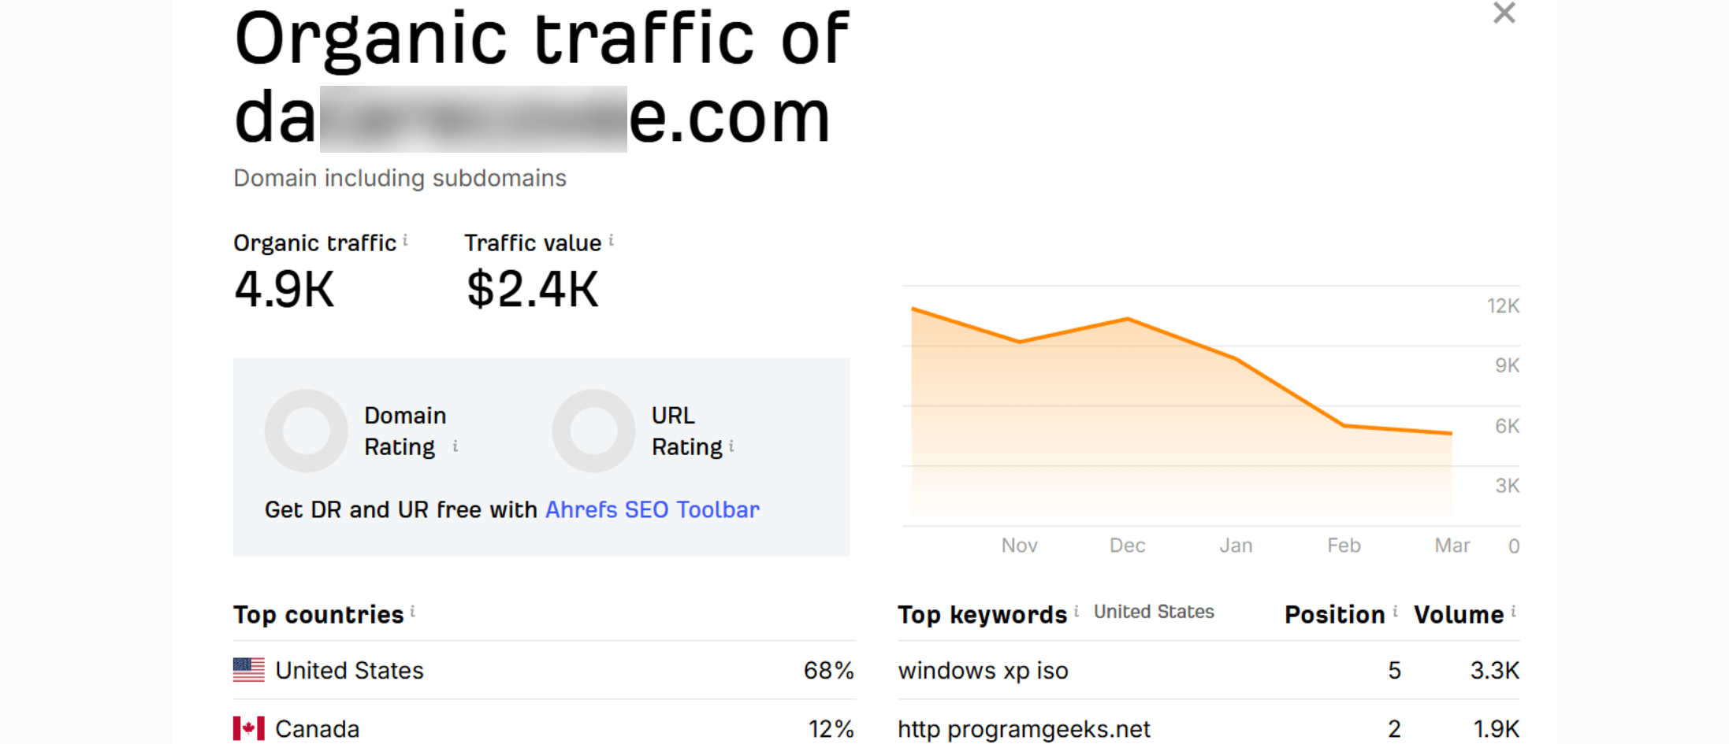Click the United States flag icon

pyautogui.click(x=249, y=670)
